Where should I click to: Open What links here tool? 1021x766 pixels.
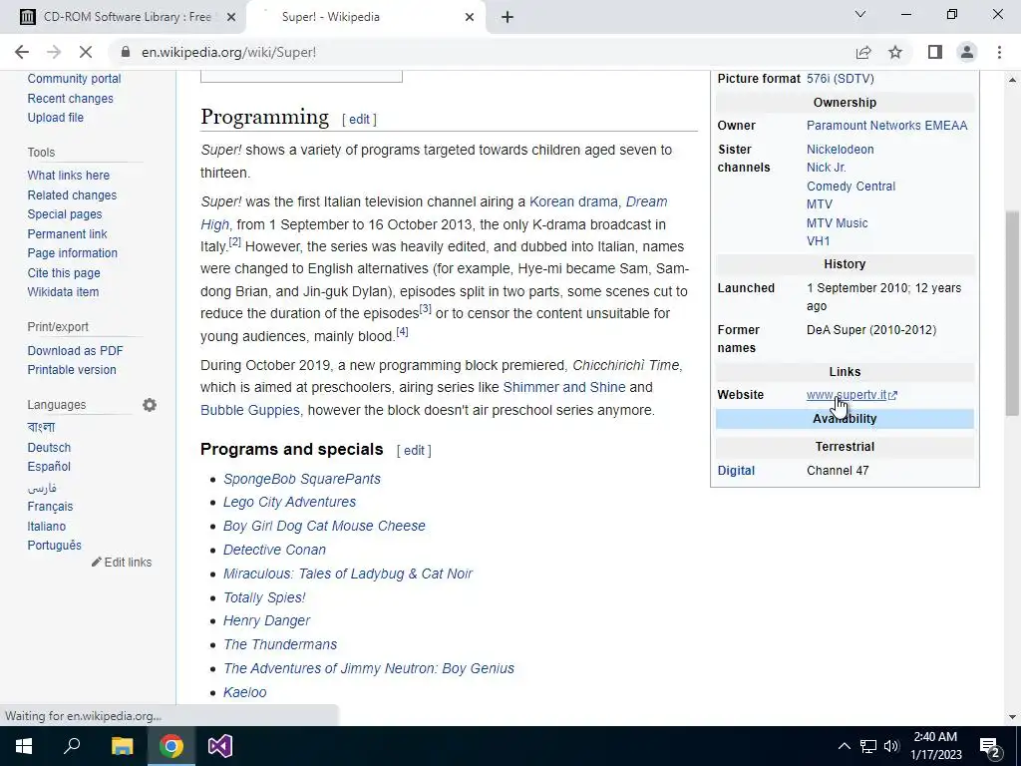(x=69, y=176)
